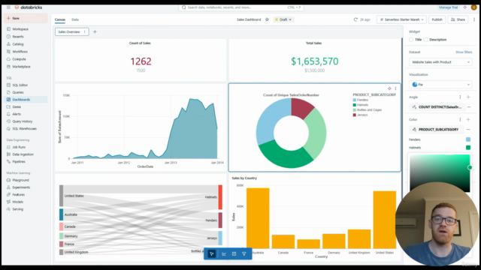
Task: Click the Fenders blue color swatch
Action: click(468, 139)
